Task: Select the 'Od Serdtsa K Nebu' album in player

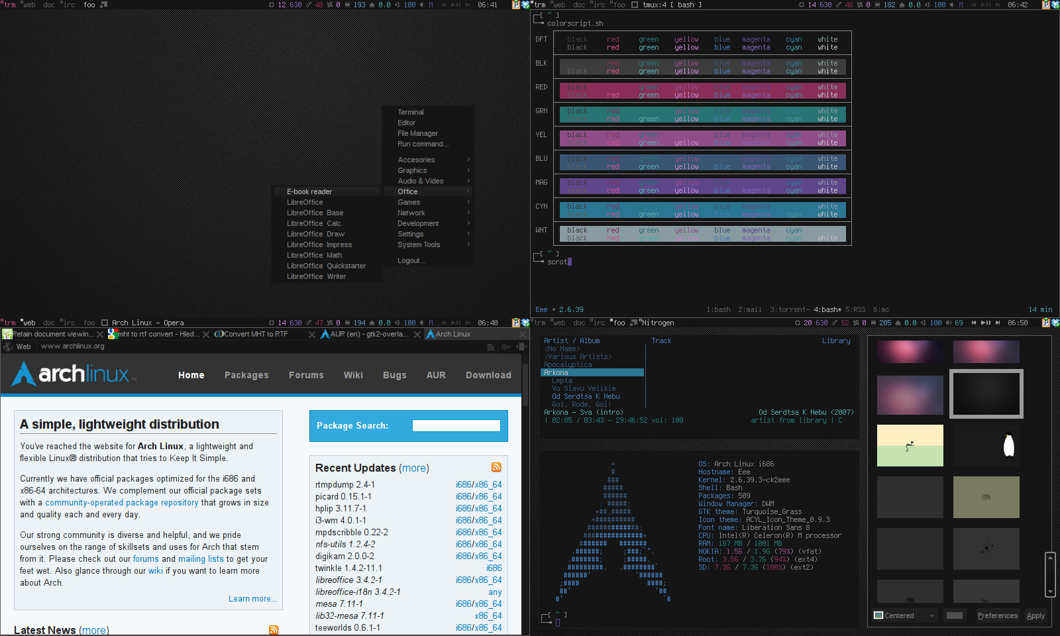Action: (586, 396)
